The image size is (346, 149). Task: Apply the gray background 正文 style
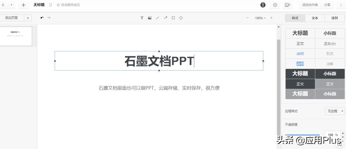(330, 84)
